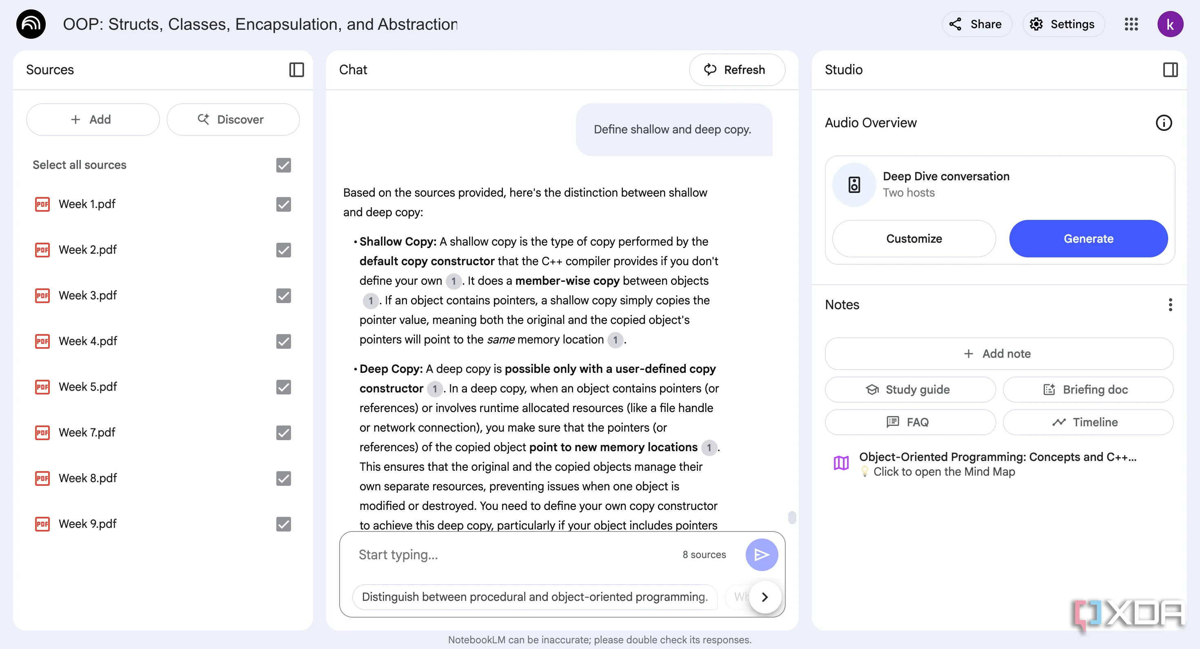Click the Audio Overview info icon
The width and height of the screenshot is (1200, 649).
click(x=1163, y=123)
